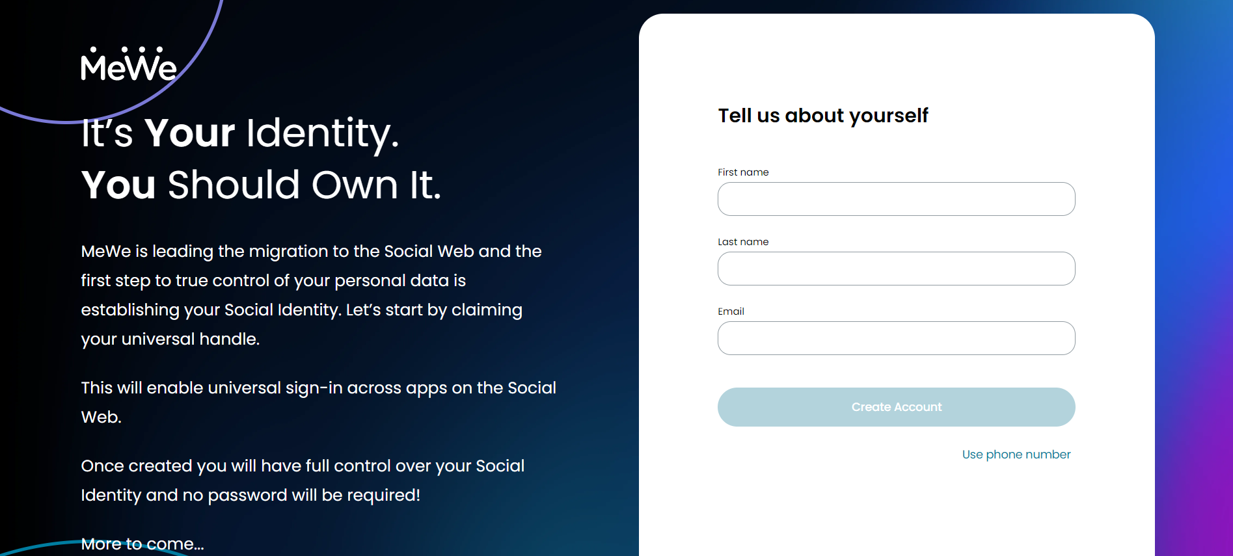The image size is (1233, 556).
Task: Select the Email input field
Action: point(896,338)
